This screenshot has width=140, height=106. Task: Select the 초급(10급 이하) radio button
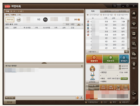click(115, 15)
